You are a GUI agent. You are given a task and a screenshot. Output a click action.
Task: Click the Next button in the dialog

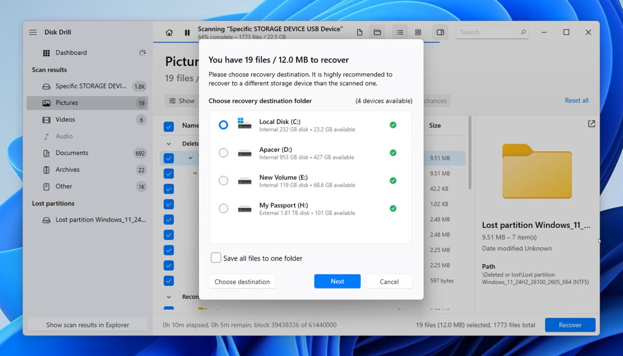click(337, 281)
